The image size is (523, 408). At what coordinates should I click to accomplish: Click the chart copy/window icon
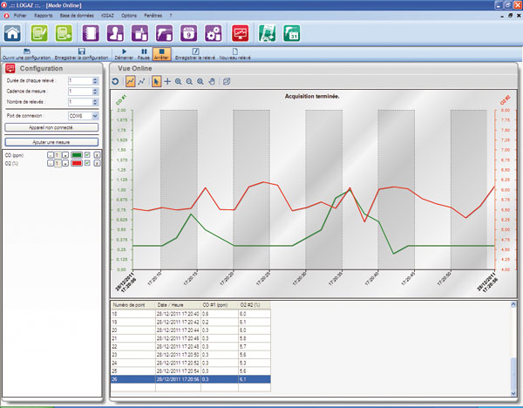227,81
